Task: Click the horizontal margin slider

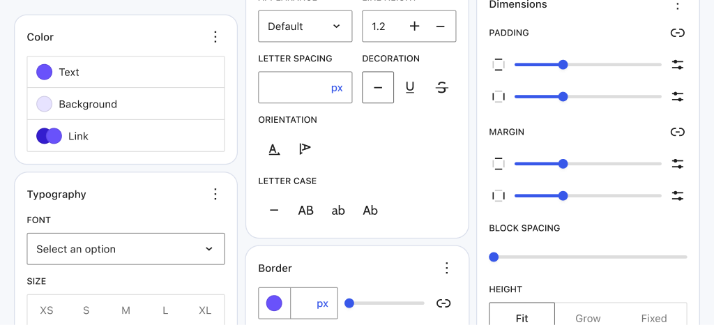Action: [588, 196]
